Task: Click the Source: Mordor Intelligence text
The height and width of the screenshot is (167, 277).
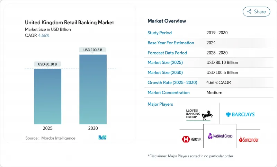Action: pyautogui.click(x=50, y=138)
